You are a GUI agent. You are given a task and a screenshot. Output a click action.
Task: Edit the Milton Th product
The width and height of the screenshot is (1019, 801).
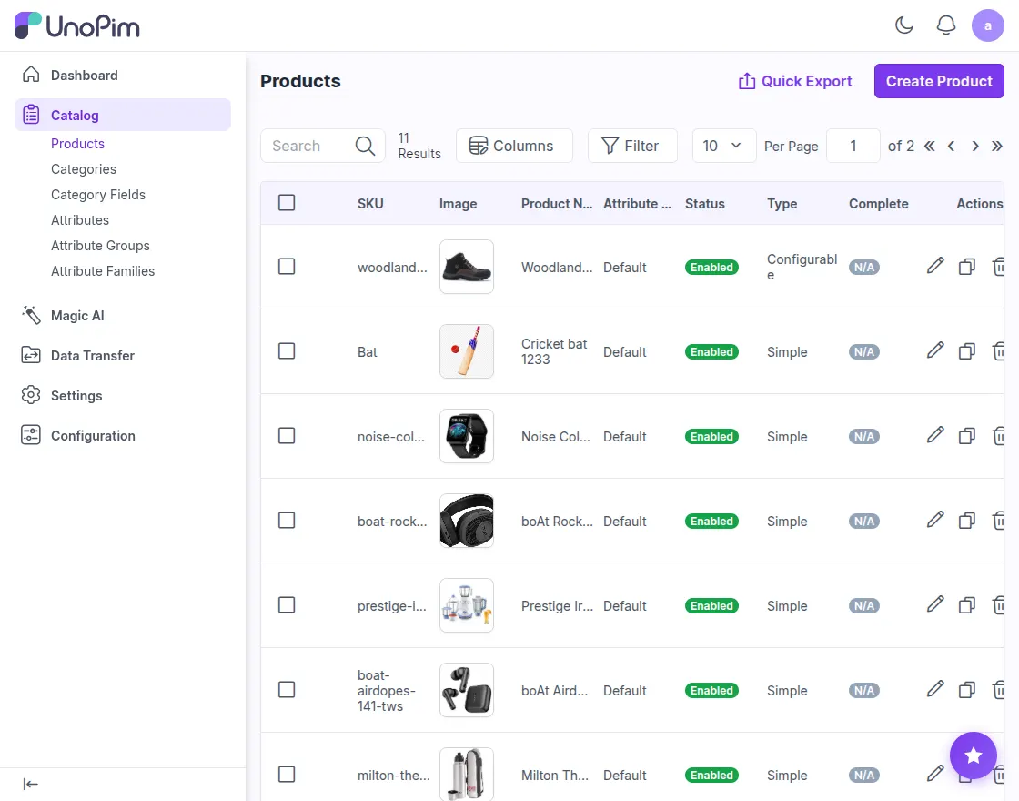click(935, 773)
